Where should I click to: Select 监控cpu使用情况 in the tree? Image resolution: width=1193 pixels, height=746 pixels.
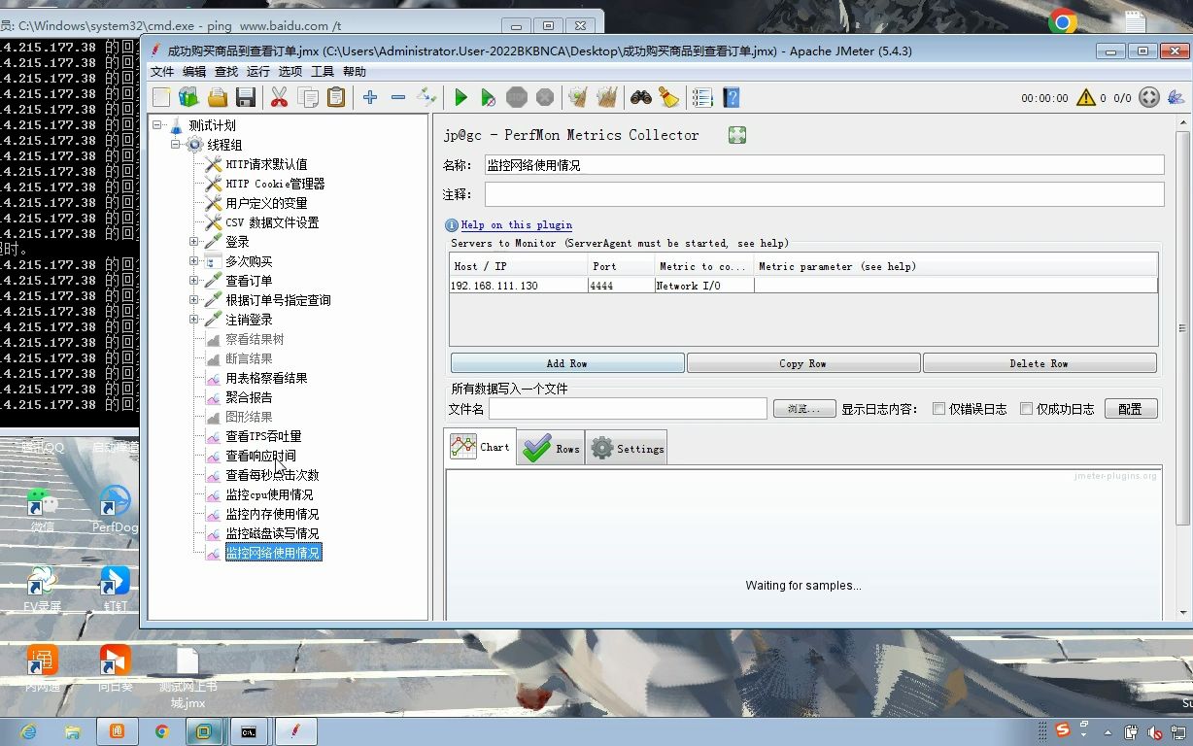pyautogui.click(x=269, y=494)
